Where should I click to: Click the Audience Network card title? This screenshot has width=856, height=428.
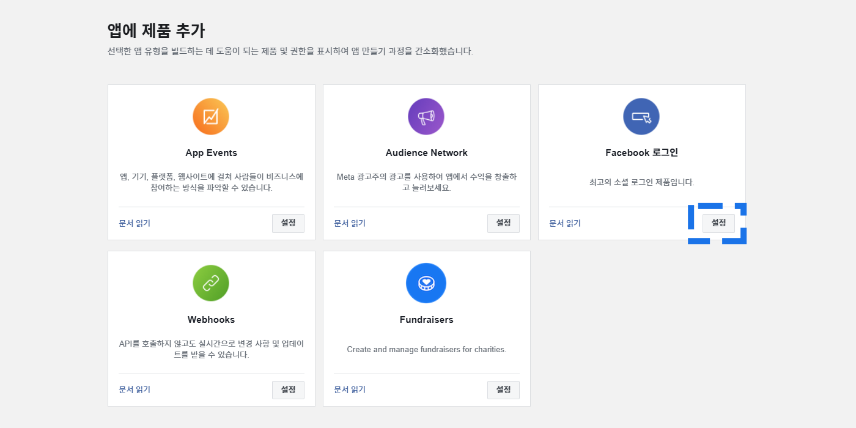point(426,153)
